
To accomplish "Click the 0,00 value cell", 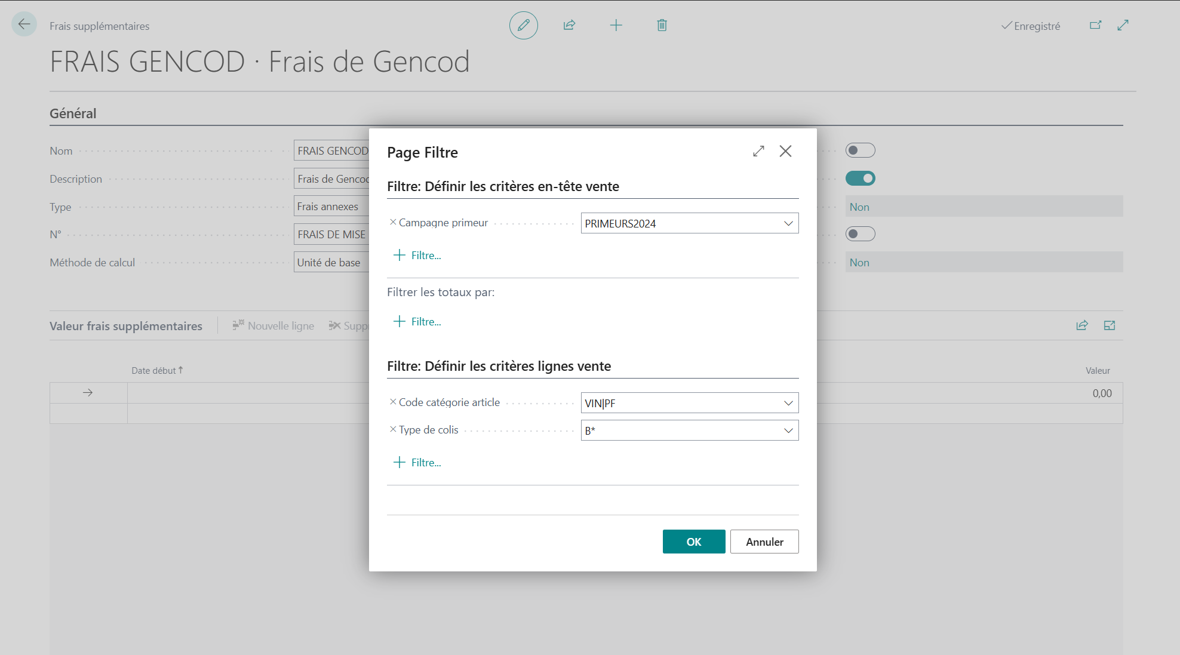I will click(x=1102, y=393).
